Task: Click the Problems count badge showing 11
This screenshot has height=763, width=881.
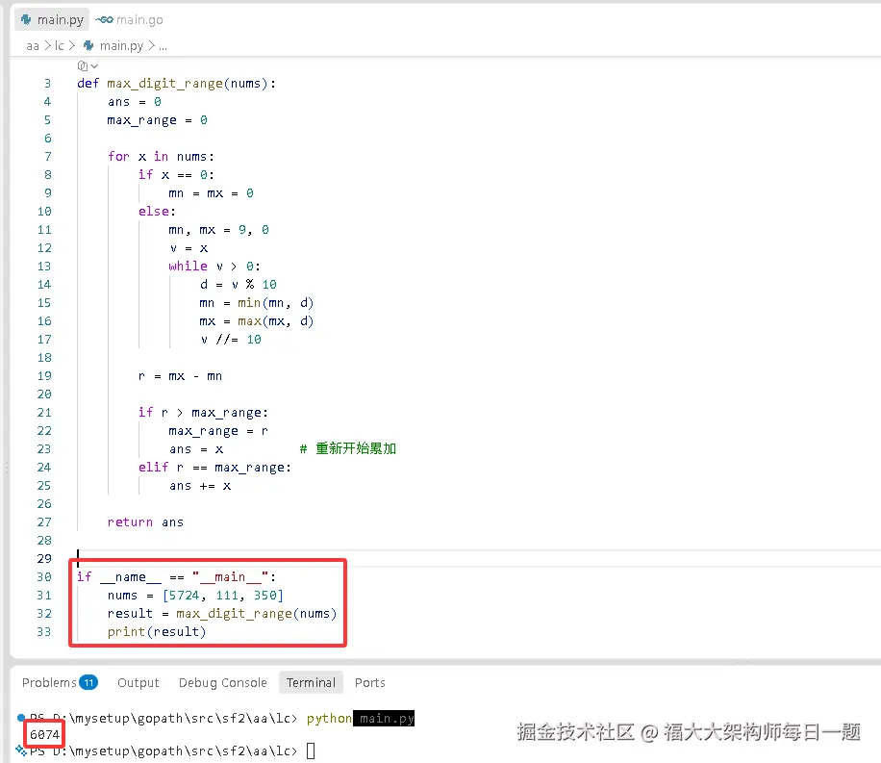Action: pyautogui.click(x=88, y=682)
